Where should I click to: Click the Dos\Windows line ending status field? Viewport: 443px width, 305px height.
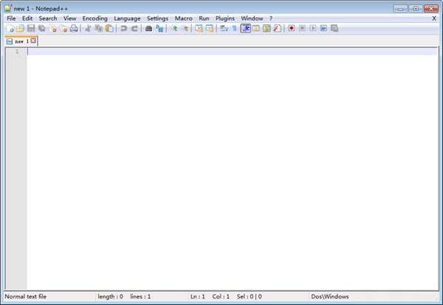pyautogui.click(x=329, y=296)
